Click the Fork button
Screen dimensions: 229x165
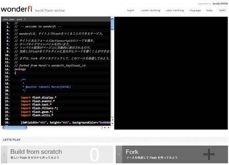tap(172, 155)
